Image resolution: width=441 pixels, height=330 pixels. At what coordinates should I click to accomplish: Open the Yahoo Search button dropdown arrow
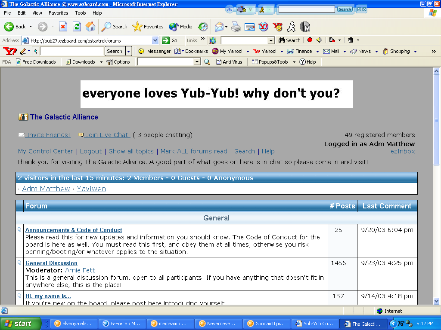[x=128, y=51]
